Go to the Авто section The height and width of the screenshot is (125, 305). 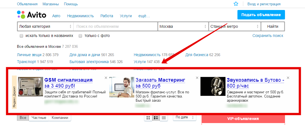point(56,16)
